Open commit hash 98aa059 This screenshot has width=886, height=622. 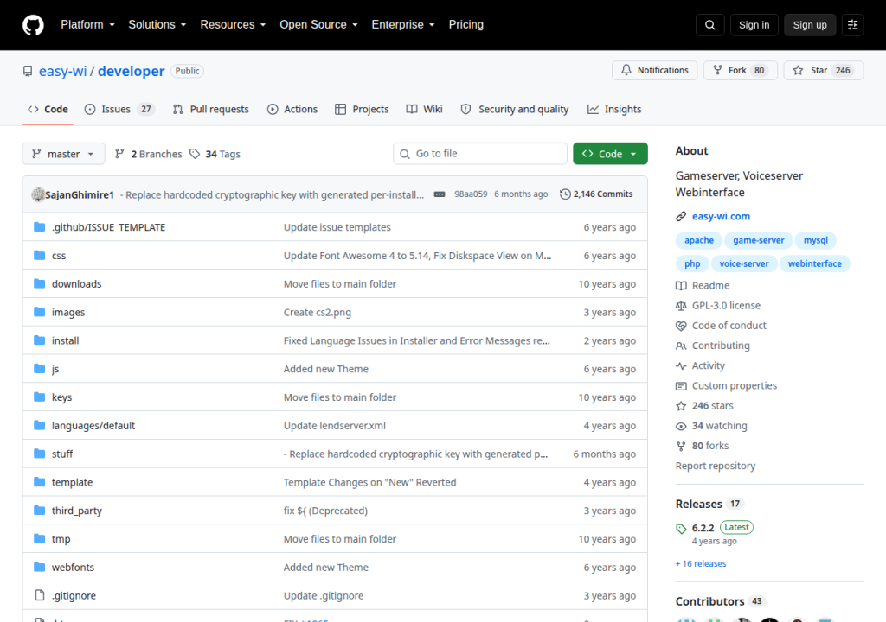[x=471, y=194]
